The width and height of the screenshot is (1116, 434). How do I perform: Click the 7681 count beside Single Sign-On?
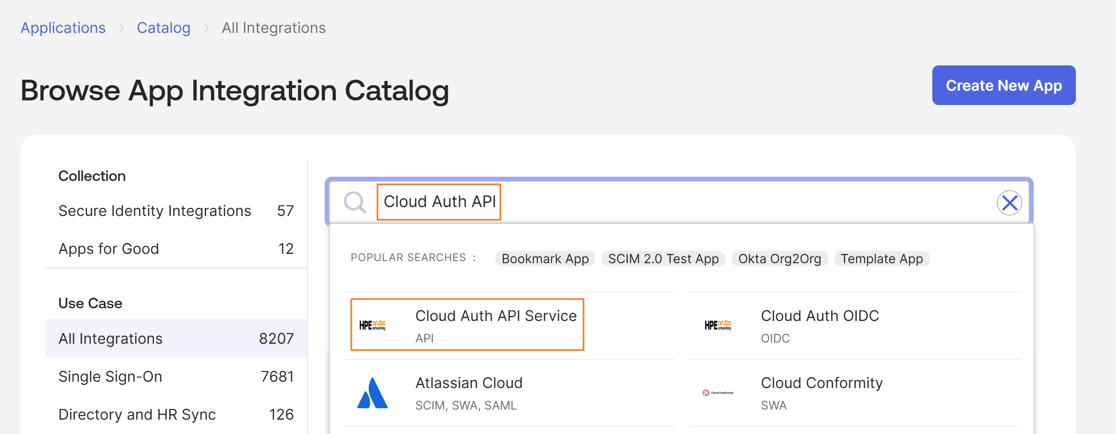coord(277,377)
